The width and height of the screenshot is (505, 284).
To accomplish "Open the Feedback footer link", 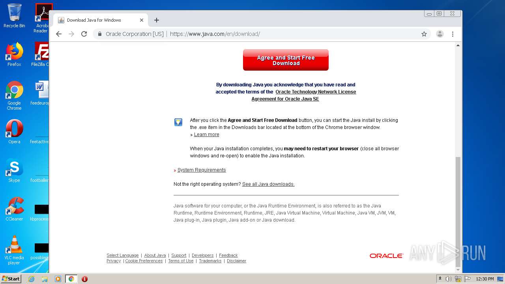I will [x=228, y=255].
